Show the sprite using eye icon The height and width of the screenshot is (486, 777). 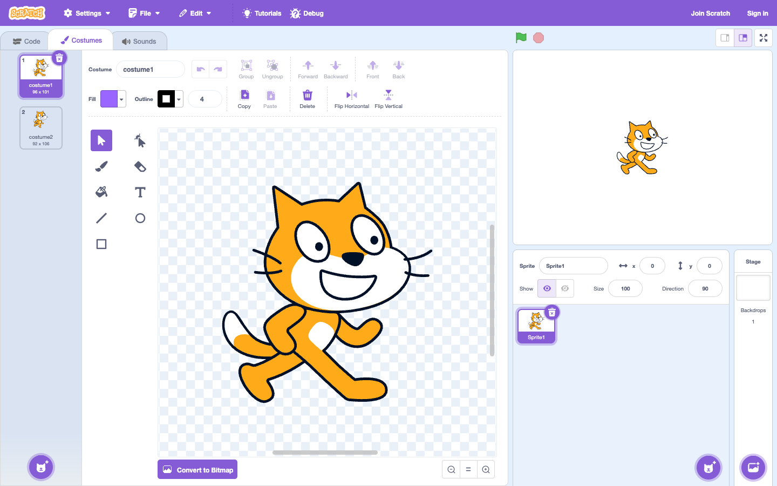tap(547, 288)
